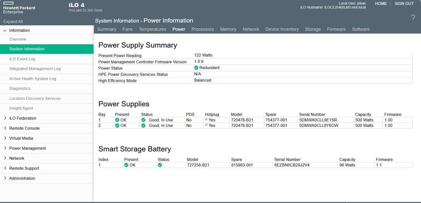Image resolution: width=421 pixels, height=203 pixels.
Task: Click serial number 5DMWA0CLL8Y6OW
Action: click(319, 126)
